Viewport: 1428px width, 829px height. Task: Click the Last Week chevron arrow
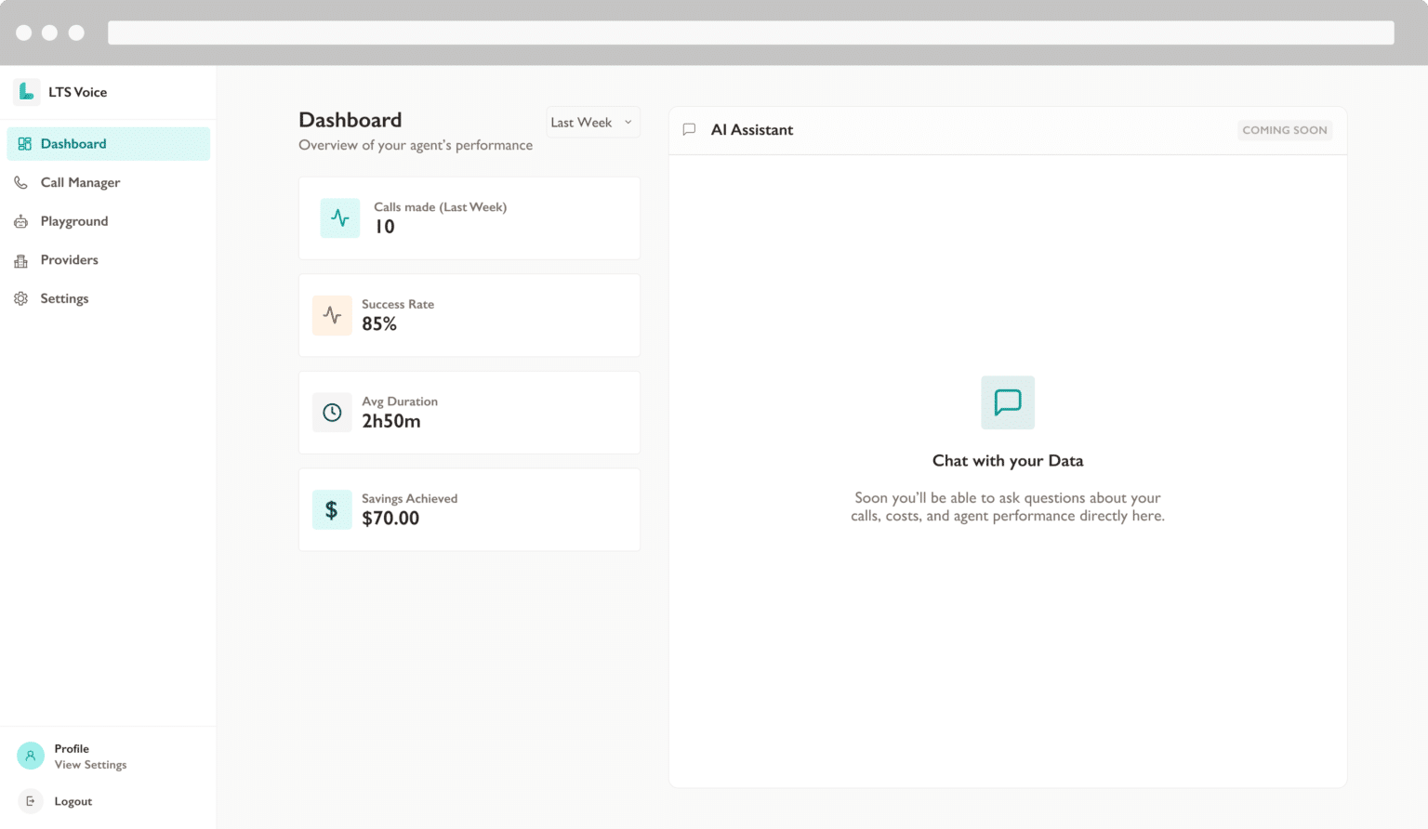pyautogui.click(x=628, y=122)
